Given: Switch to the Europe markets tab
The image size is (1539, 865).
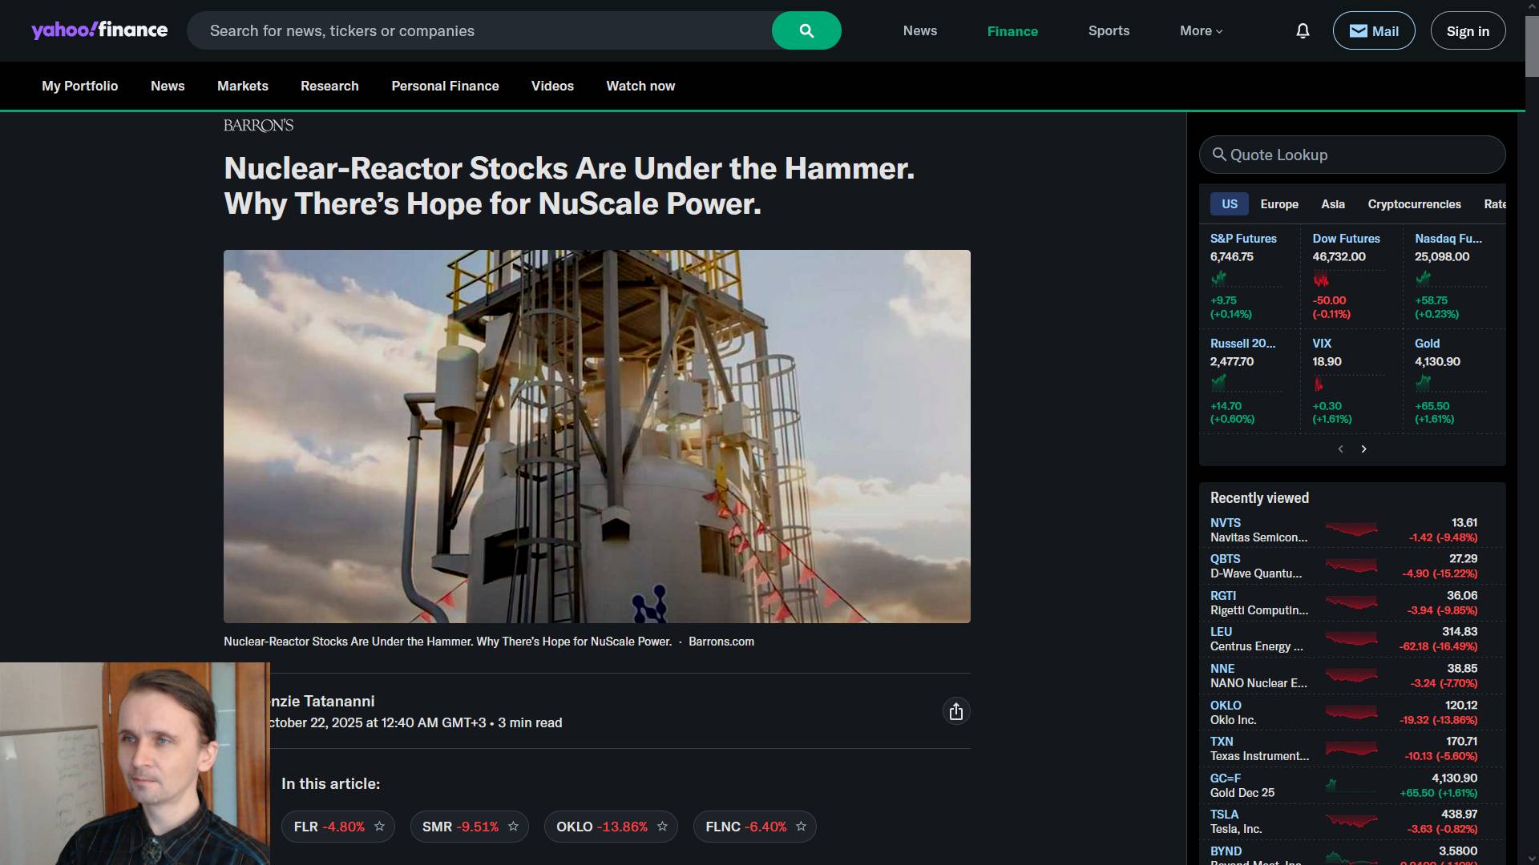Looking at the screenshot, I should (1278, 204).
